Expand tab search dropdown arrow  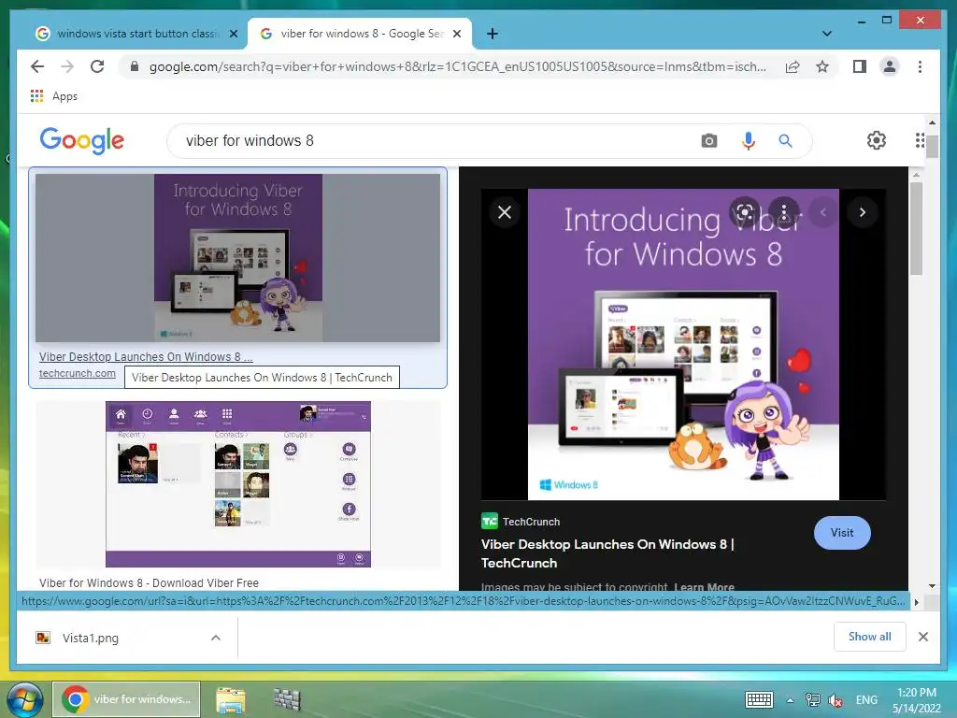(x=827, y=34)
